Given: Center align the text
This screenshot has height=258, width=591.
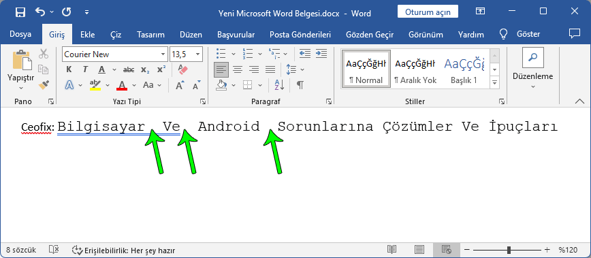Looking at the screenshot, I should (x=238, y=69).
